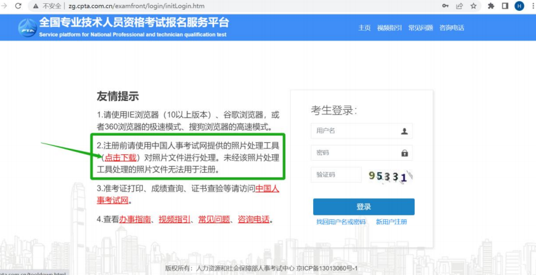Open 常见问题 in top navigation
536x275 pixels.
pyautogui.click(x=420, y=28)
